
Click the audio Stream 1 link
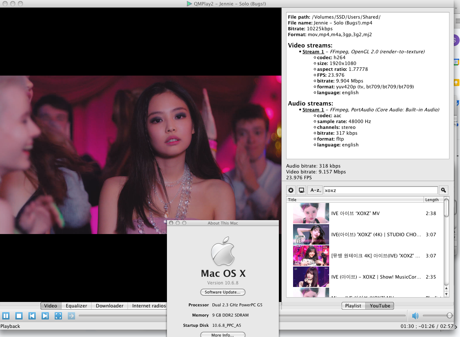click(x=313, y=110)
